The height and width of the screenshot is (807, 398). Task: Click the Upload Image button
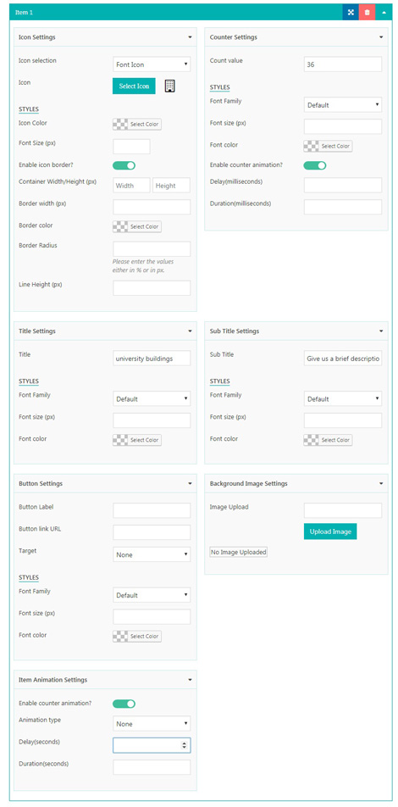pos(330,532)
